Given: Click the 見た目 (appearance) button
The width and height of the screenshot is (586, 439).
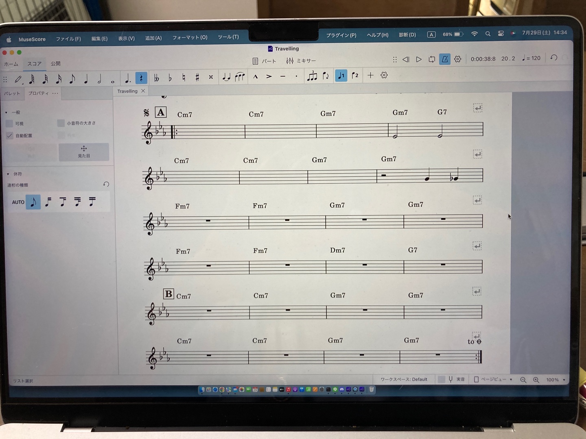Looking at the screenshot, I should click(x=84, y=152).
